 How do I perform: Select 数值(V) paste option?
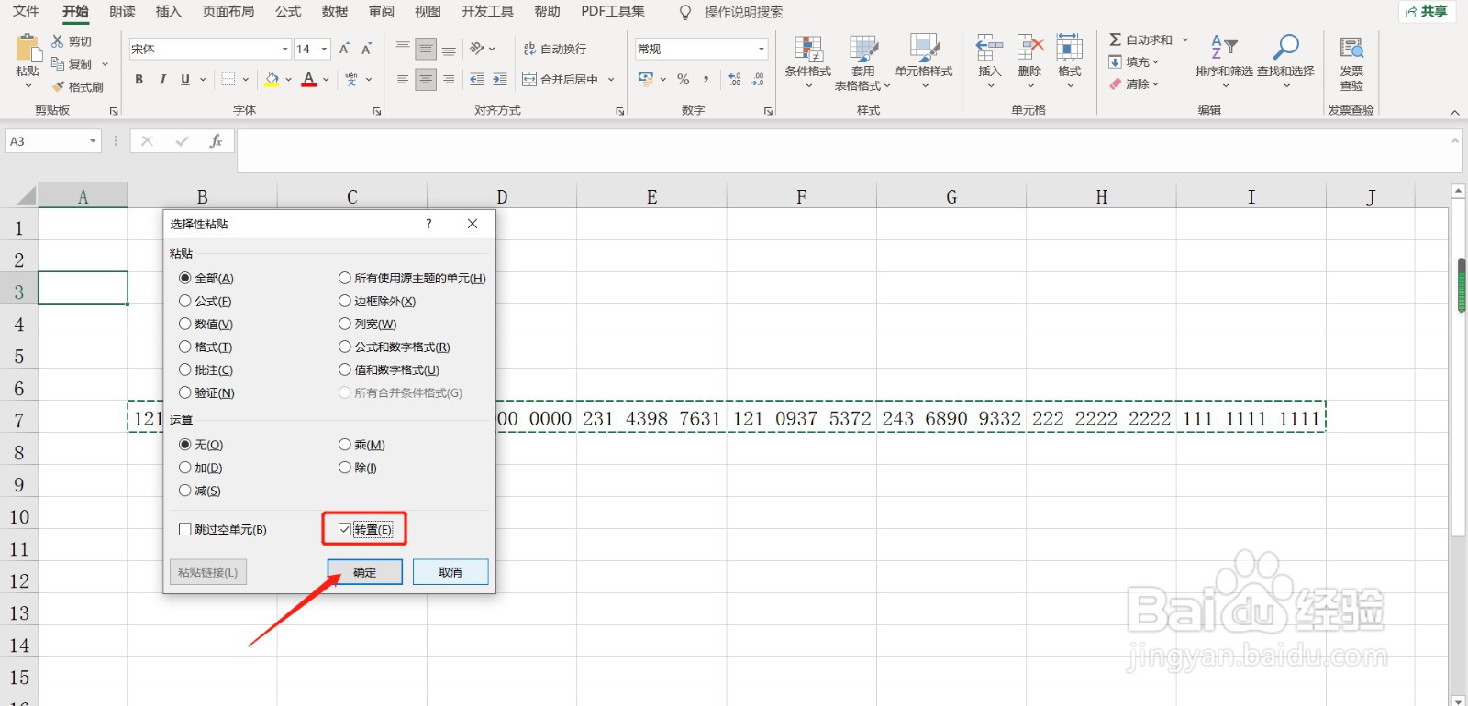[x=206, y=324]
